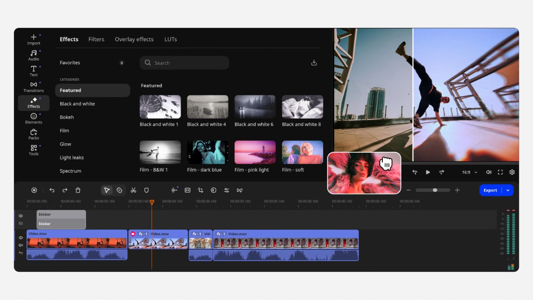Toggle visibility of the Video.mov track
533x300 pixels.
tap(20, 237)
